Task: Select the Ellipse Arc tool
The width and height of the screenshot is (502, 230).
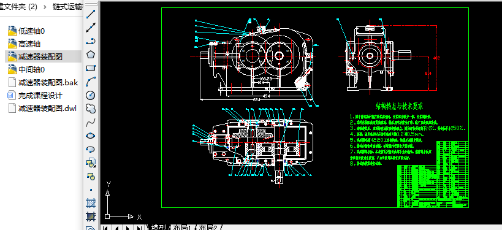Action: (x=91, y=149)
